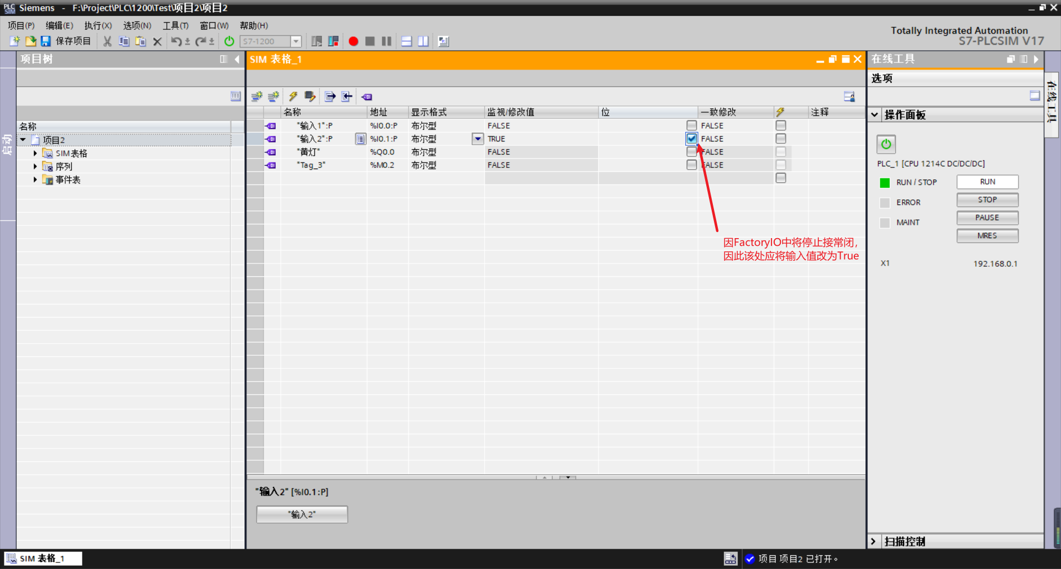Click the save project disk icon
This screenshot has height=569, width=1061.
tap(45, 41)
